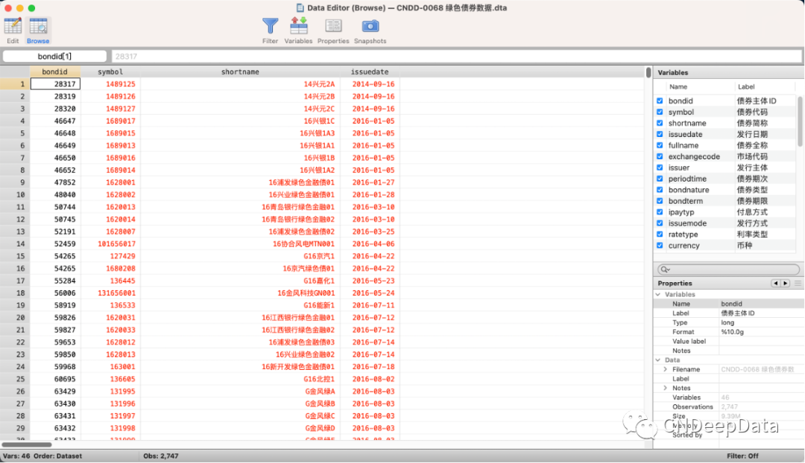
Task: Select symbol cell 101656017
Action: pyautogui.click(x=110, y=244)
